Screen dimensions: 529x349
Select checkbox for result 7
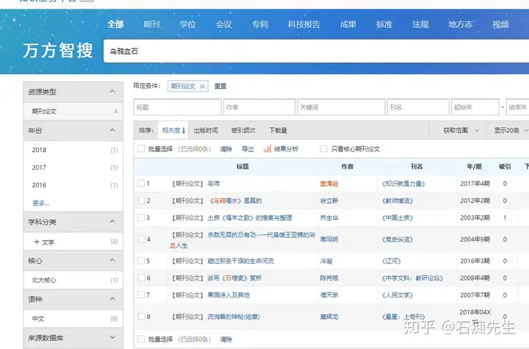141,295
